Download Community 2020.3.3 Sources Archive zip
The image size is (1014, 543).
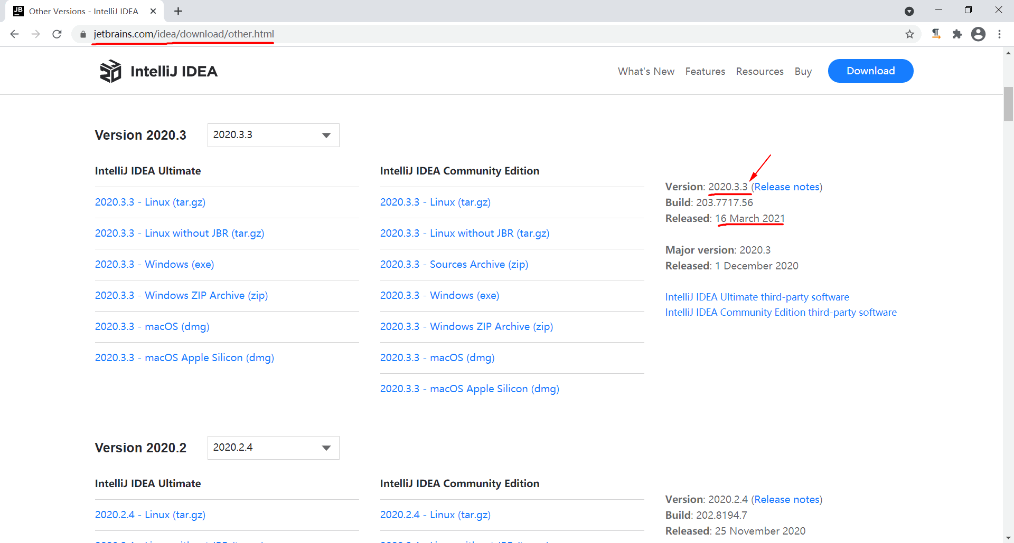click(x=454, y=264)
